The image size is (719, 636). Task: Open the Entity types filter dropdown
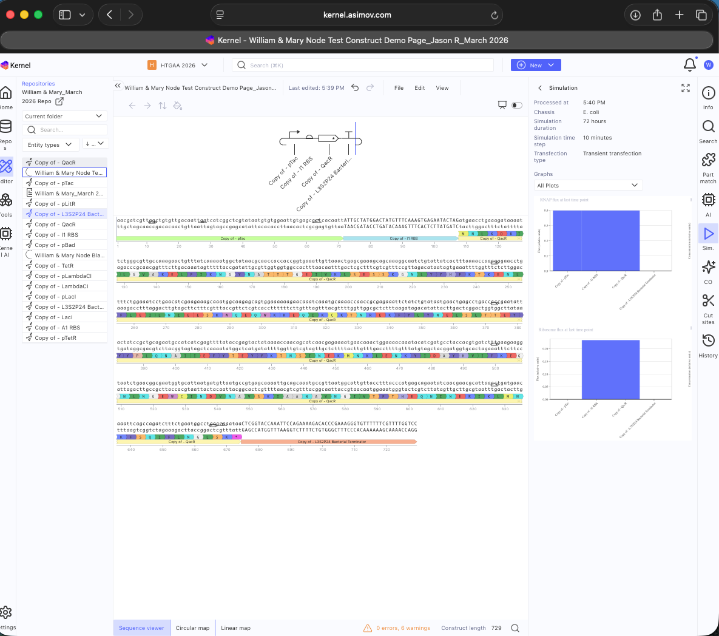click(x=50, y=144)
